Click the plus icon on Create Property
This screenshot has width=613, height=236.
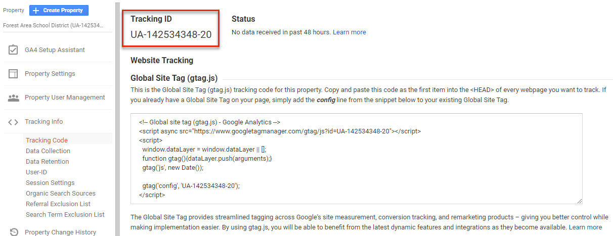tap(36, 10)
